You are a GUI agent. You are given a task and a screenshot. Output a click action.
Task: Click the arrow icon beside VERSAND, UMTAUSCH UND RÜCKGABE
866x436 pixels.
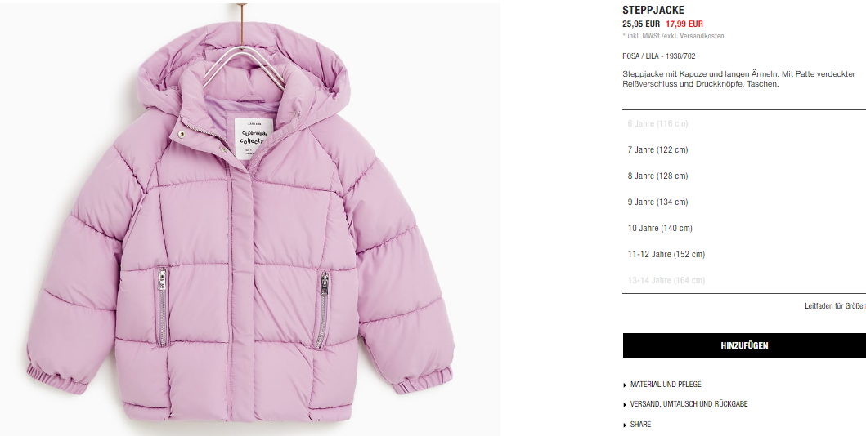[625, 405]
